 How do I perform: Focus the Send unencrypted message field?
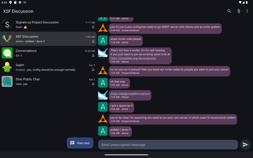[168, 145]
